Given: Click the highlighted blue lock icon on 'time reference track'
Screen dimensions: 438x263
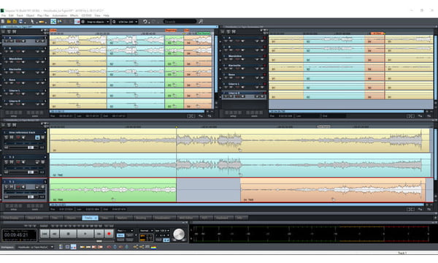Looking at the screenshot, I should pyautogui.click(x=37, y=137).
